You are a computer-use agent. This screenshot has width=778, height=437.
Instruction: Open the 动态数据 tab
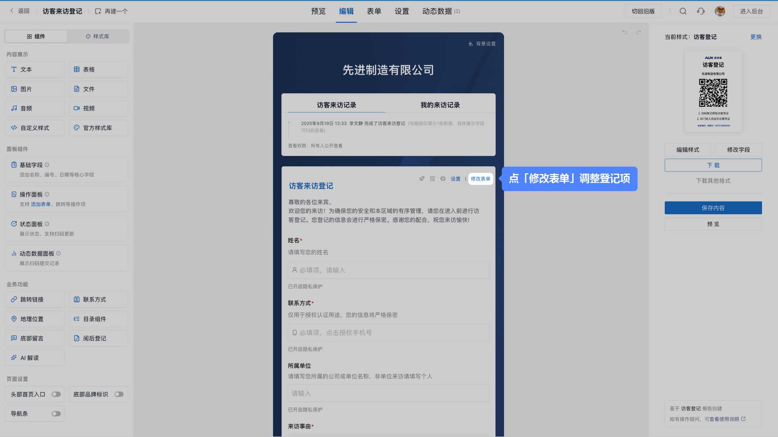pos(441,11)
